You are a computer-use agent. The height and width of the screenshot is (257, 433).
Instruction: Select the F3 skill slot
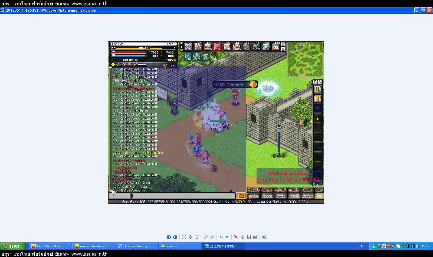pos(208,47)
